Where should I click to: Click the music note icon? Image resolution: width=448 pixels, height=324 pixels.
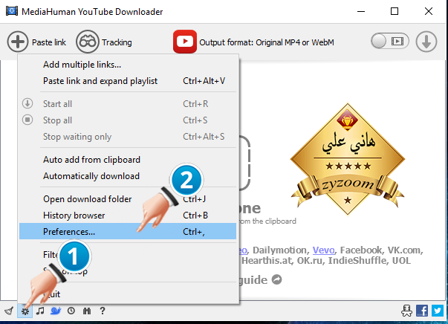40,311
